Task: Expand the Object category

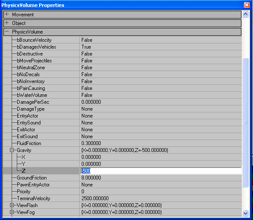Action: point(6,23)
